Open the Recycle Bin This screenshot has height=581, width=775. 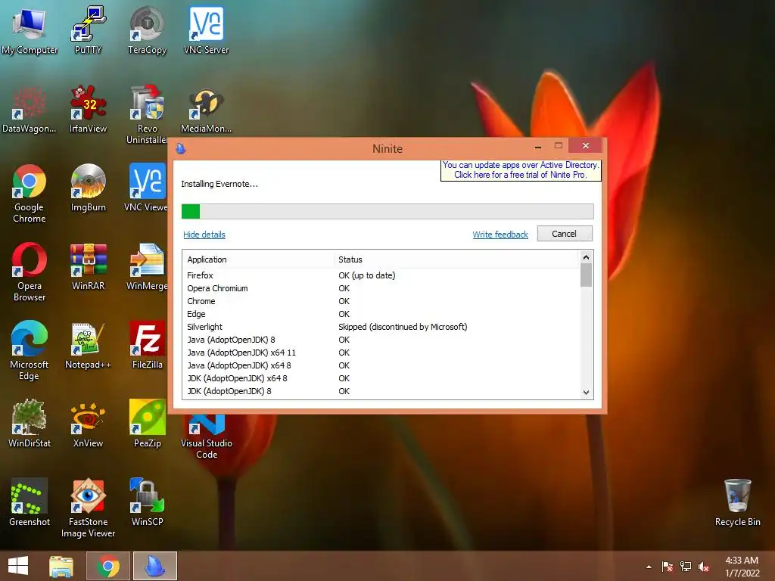[737, 502]
